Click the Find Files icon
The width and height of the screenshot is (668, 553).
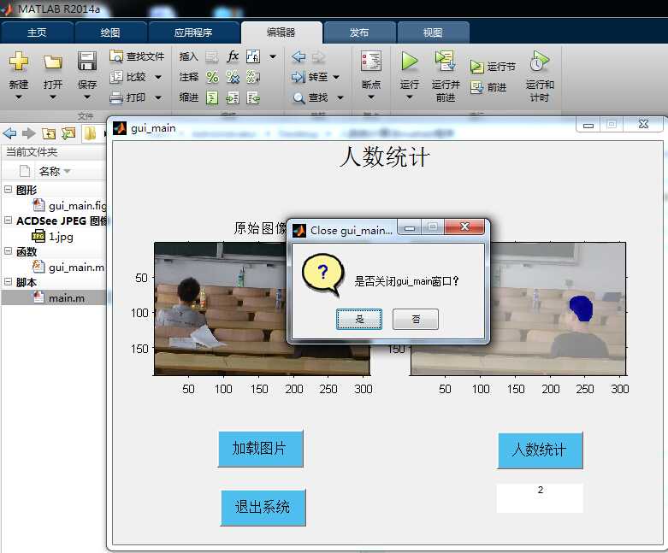pyautogui.click(x=115, y=56)
